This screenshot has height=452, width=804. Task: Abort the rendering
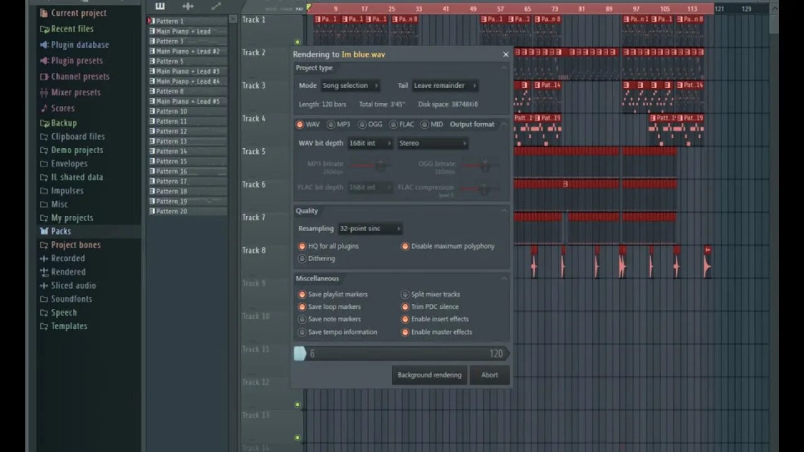[490, 375]
